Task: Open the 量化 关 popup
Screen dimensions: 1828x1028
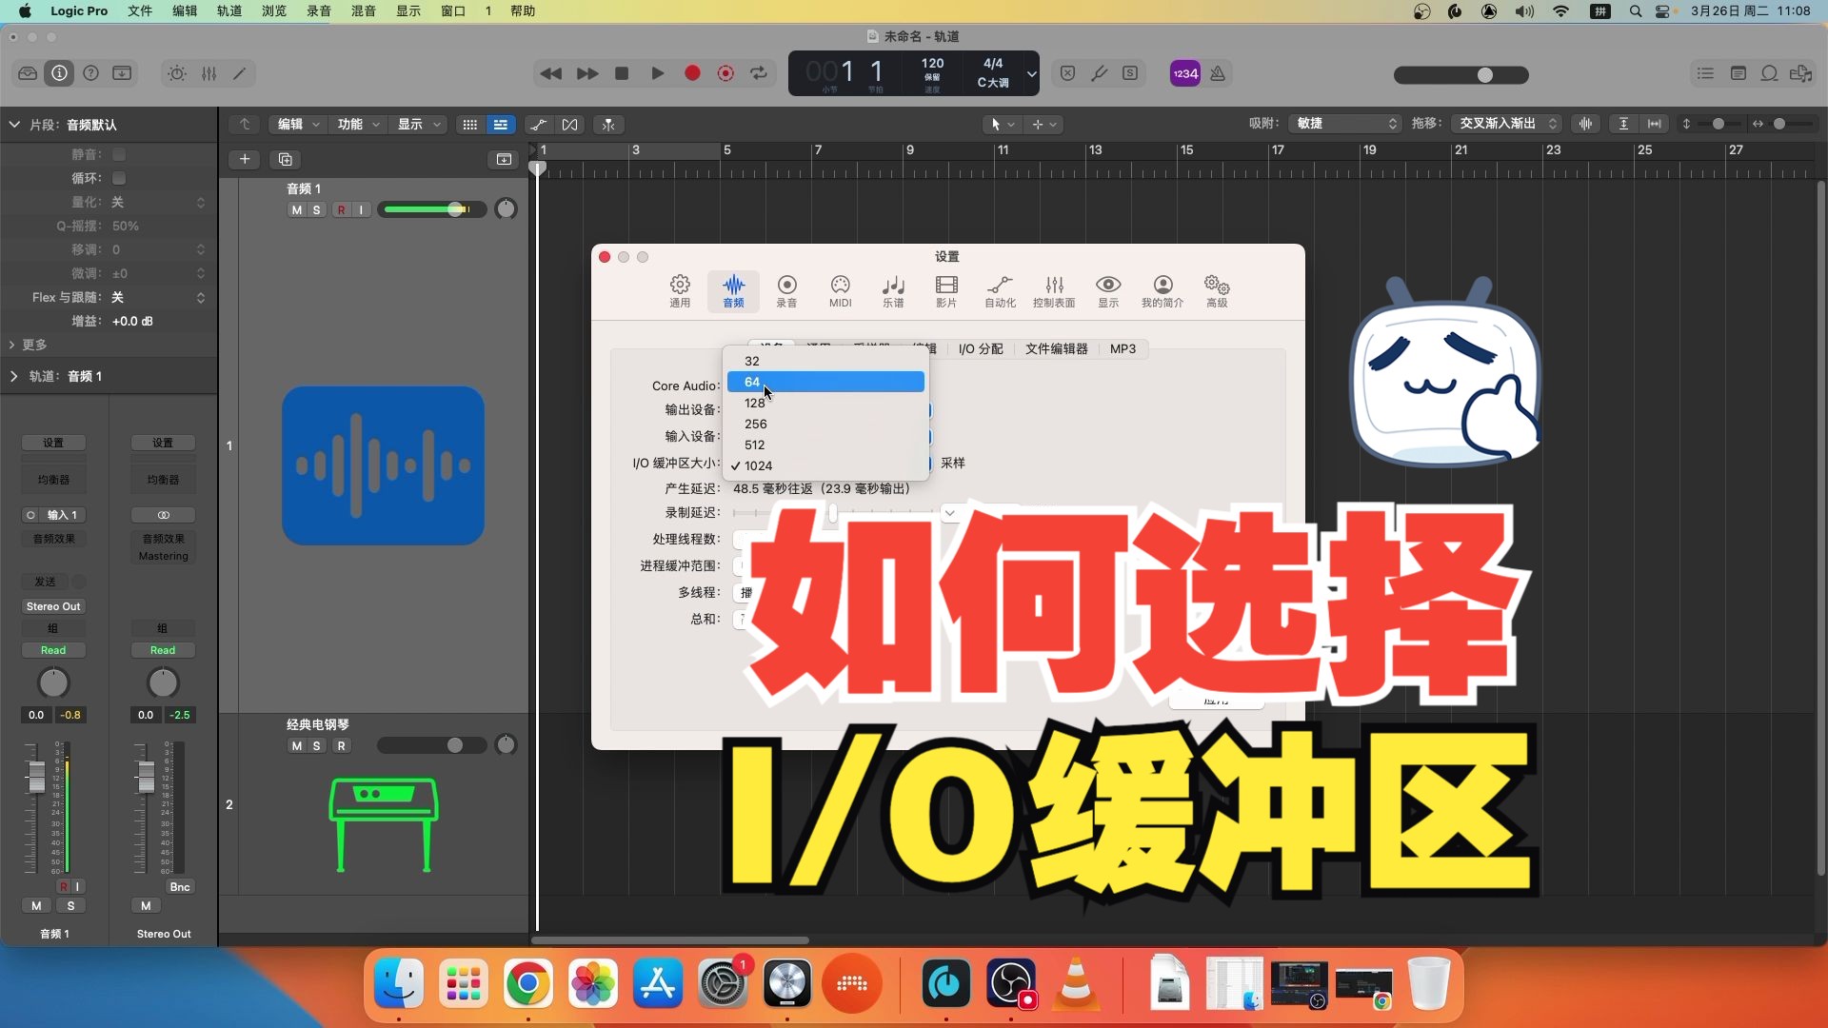Action: coord(158,202)
